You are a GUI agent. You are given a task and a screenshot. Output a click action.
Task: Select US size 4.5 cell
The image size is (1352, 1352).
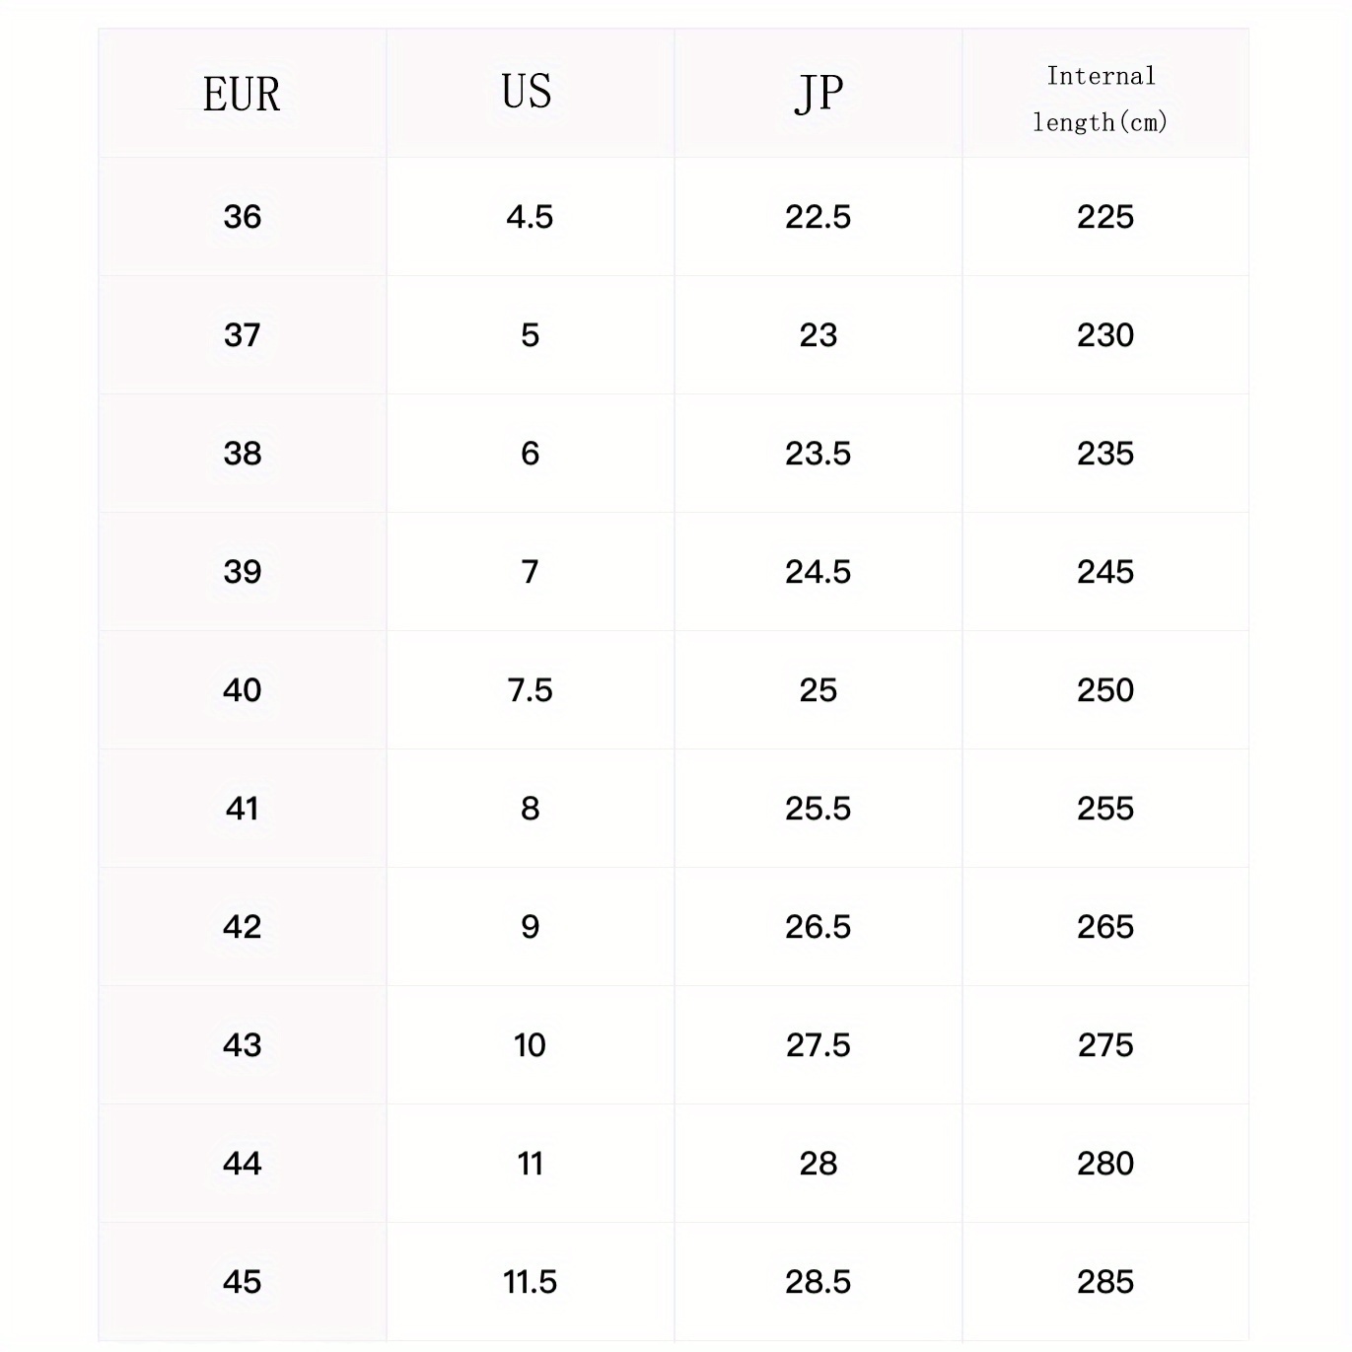530,217
